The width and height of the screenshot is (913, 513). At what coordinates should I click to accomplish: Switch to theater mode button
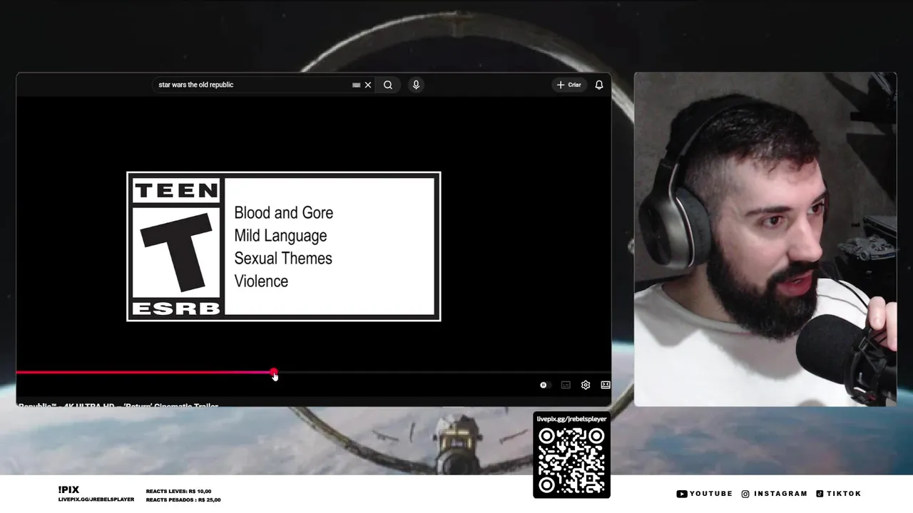(606, 385)
